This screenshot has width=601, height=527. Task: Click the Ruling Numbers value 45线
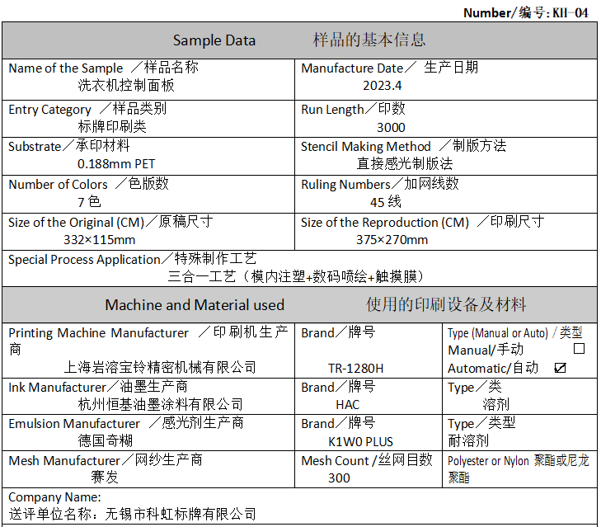point(386,201)
